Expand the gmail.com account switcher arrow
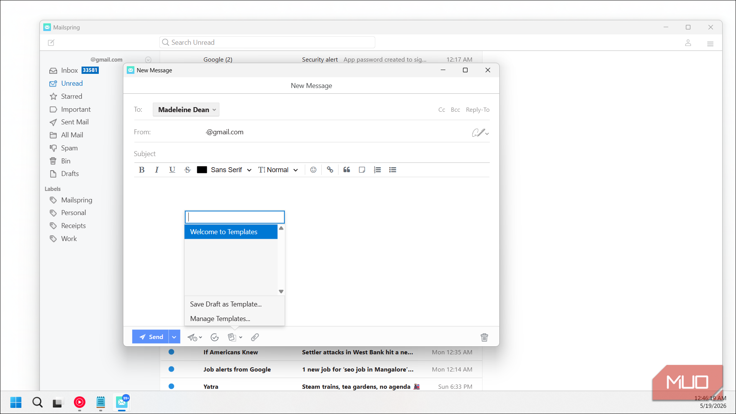This screenshot has width=736, height=414. [148, 60]
